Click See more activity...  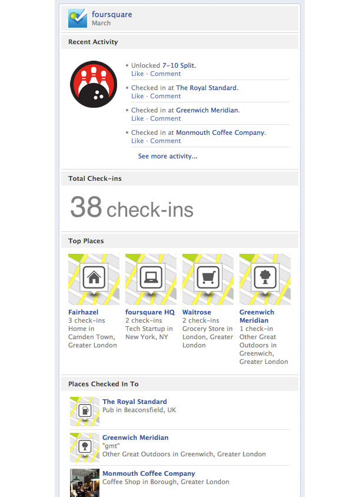(168, 156)
